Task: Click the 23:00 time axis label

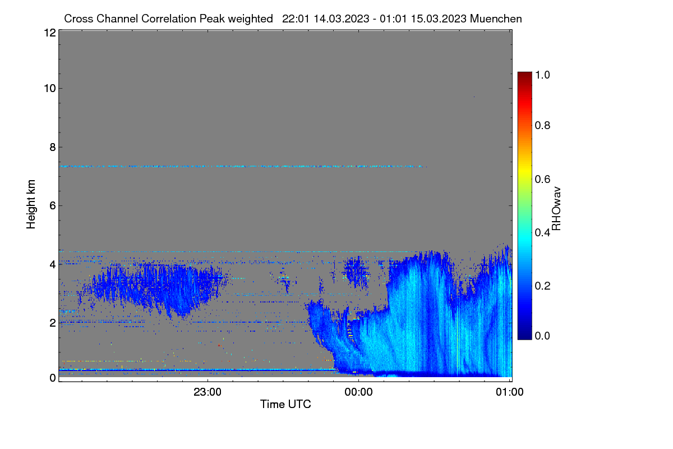Action: pos(208,392)
